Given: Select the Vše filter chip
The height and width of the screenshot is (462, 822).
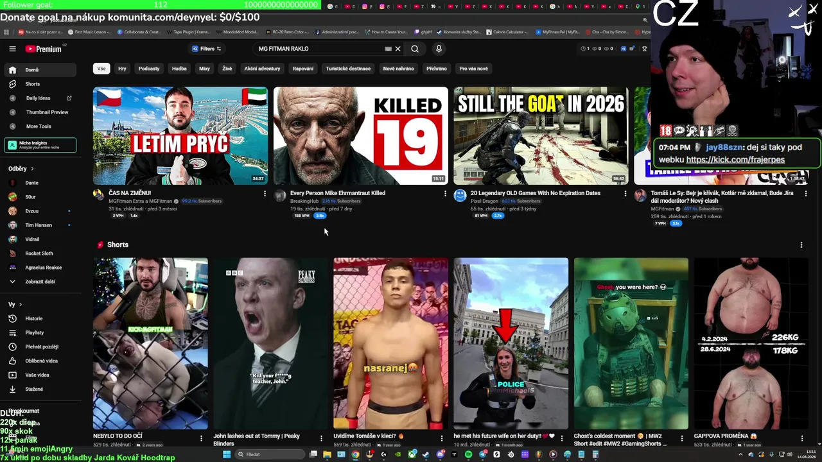Looking at the screenshot, I should (101, 69).
